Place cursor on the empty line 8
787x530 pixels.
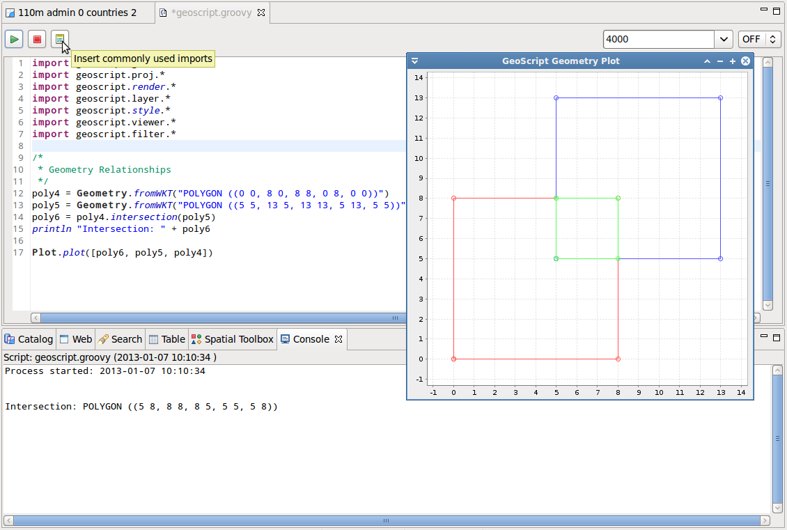(209, 146)
